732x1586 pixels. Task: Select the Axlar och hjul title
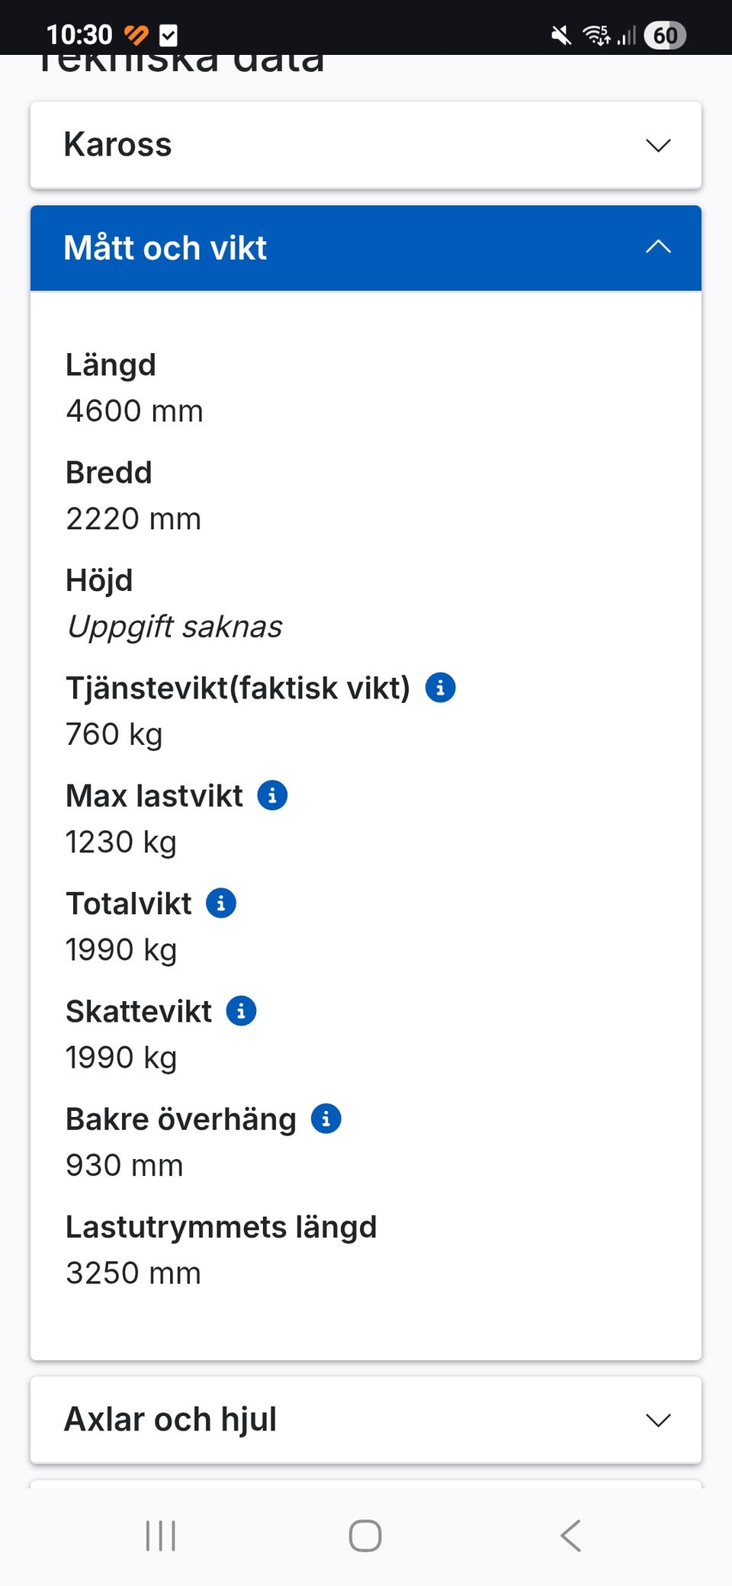[170, 1420]
